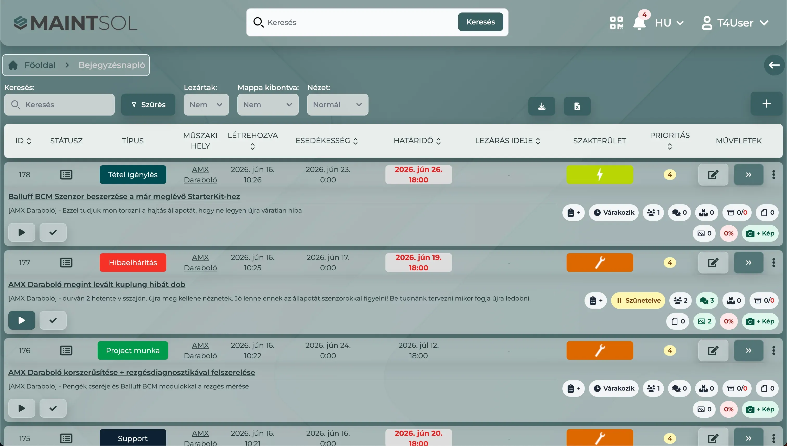Click the 0% progress badge on entry 176
Screen dimensions: 787x446
point(728,409)
